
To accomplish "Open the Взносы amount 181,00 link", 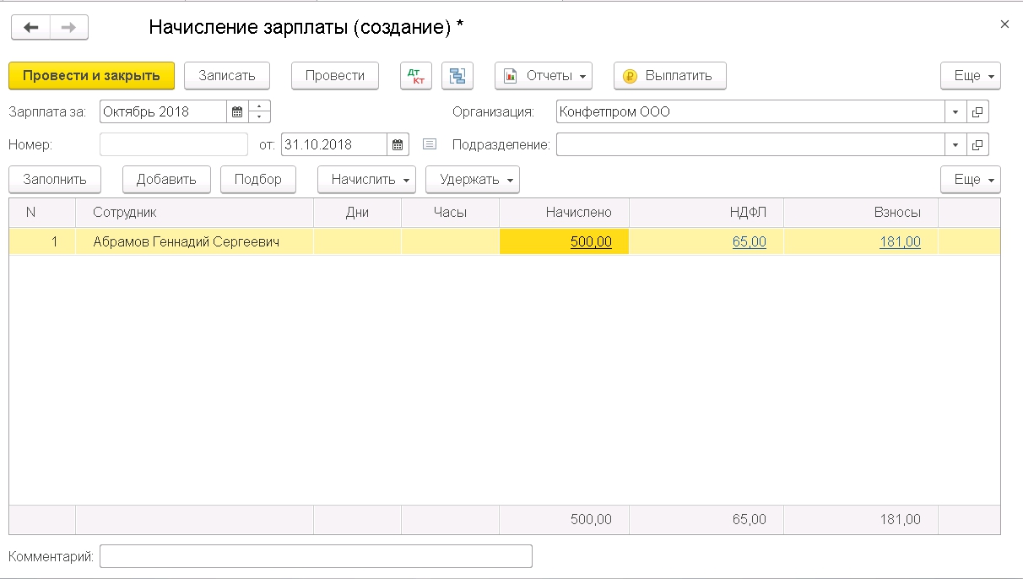I will (900, 241).
